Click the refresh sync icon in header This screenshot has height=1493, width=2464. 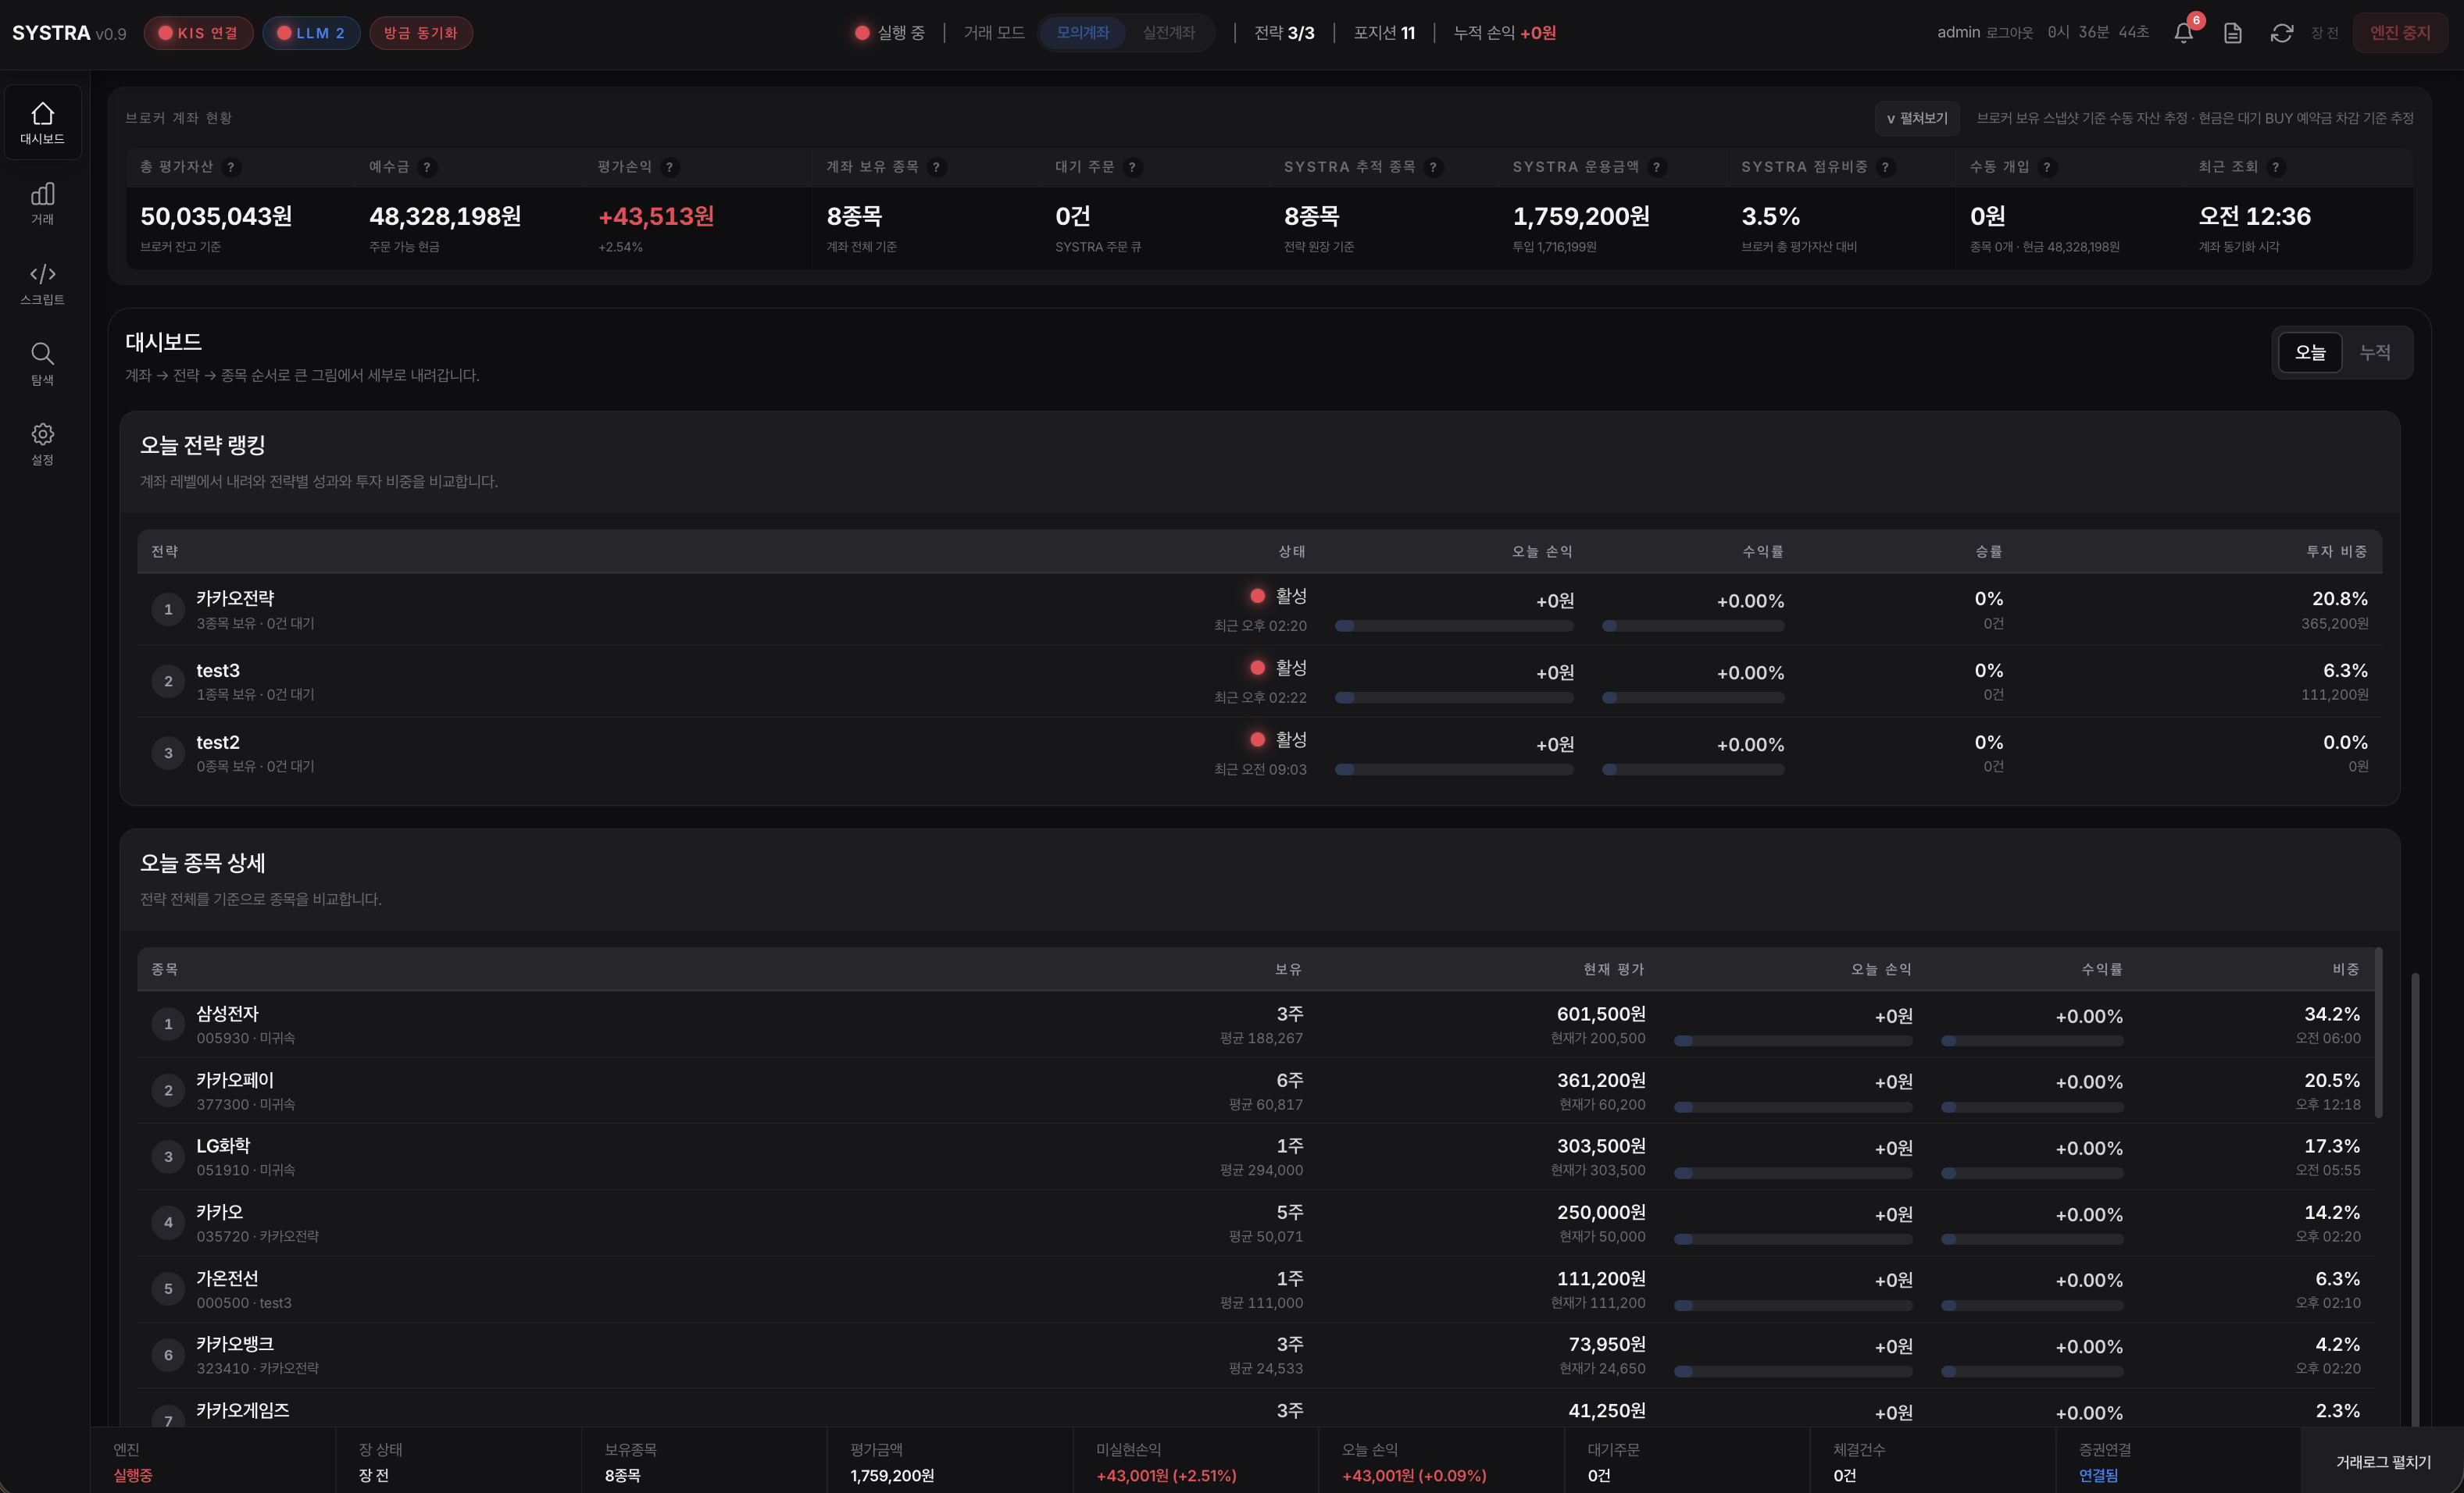click(x=2281, y=33)
